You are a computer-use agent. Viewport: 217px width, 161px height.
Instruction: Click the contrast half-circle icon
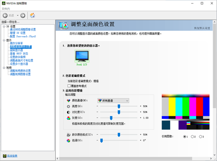click(68, 112)
